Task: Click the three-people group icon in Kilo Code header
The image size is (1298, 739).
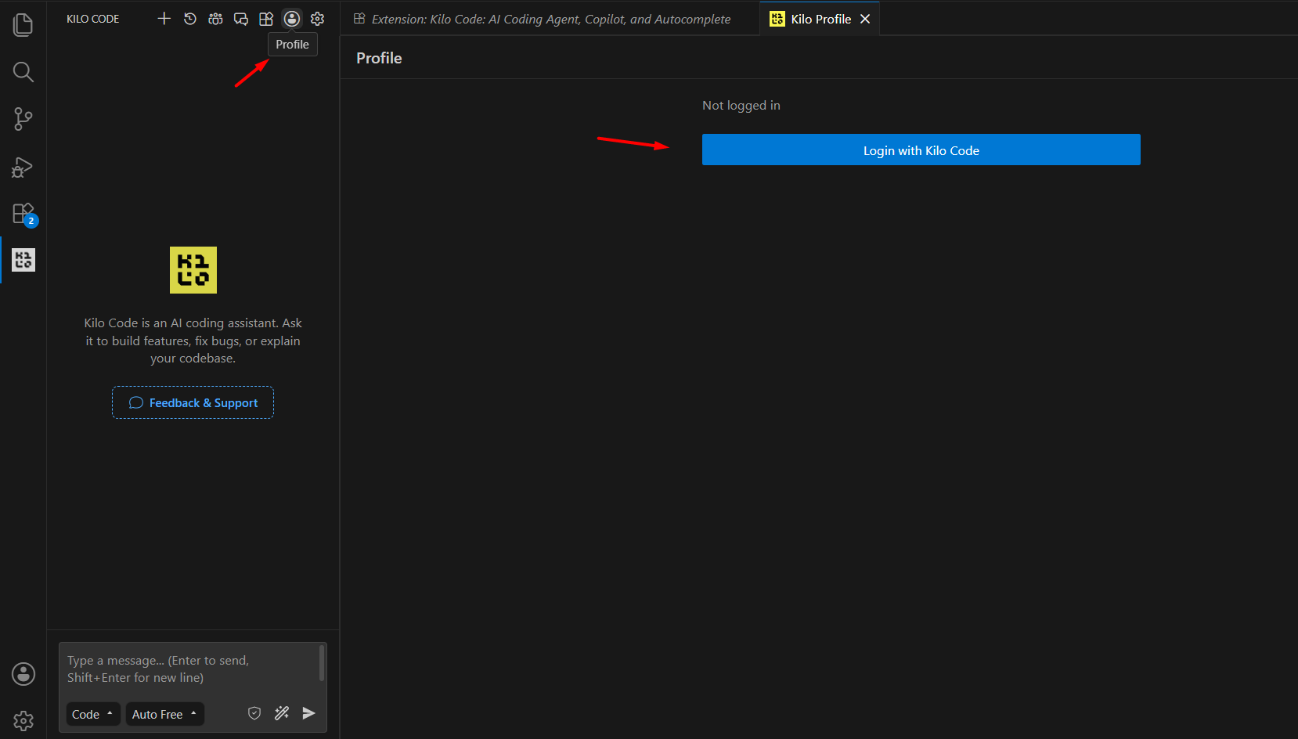Action: pyautogui.click(x=215, y=19)
